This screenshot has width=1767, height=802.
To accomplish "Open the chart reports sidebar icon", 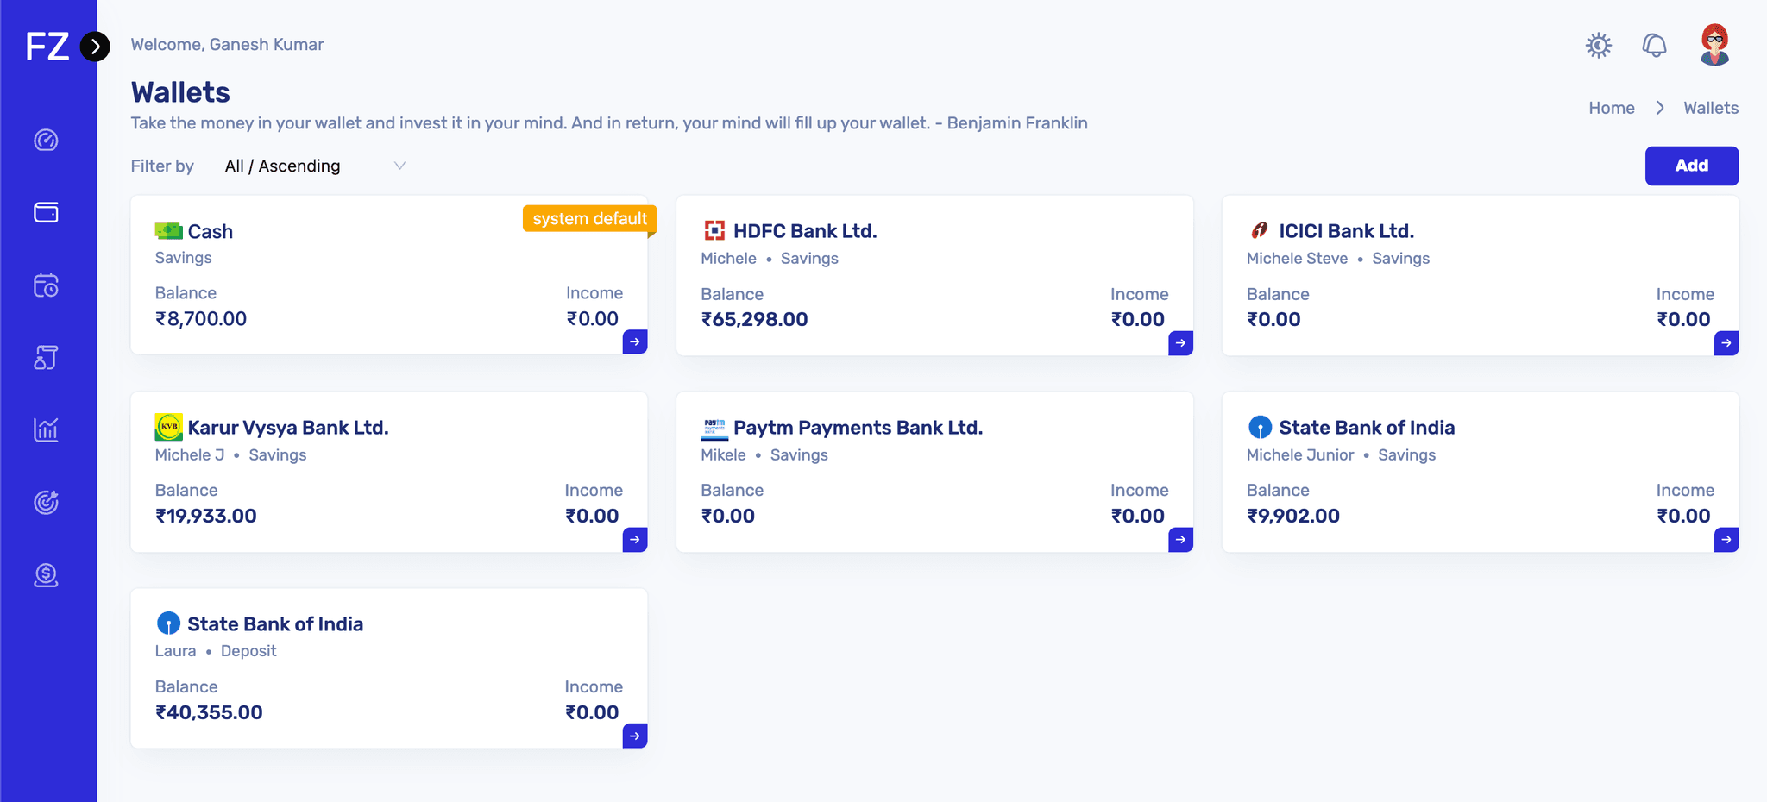I will coord(46,429).
